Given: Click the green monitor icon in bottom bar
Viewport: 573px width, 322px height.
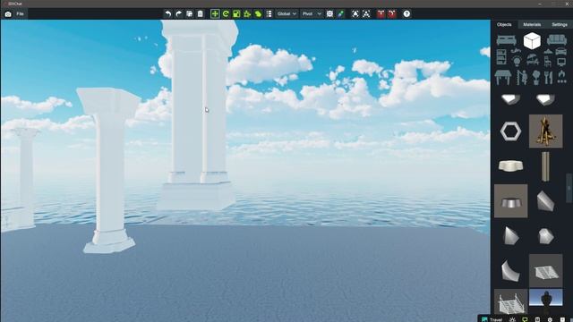Looking at the screenshot, I should coord(525,319).
